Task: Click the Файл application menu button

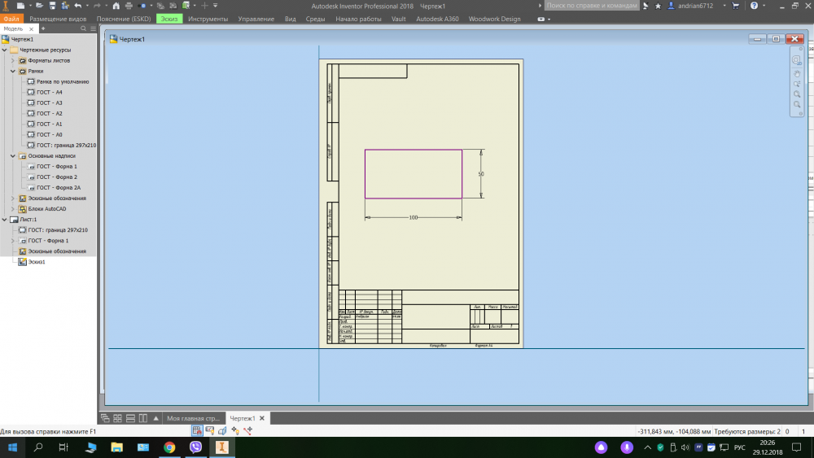Action: [x=11, y=19]
